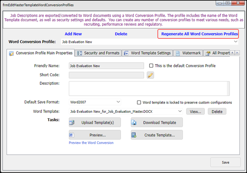The image size is (247, 173).
Task: Expand the Word Template dropdown
Action: tap(180, 111)
